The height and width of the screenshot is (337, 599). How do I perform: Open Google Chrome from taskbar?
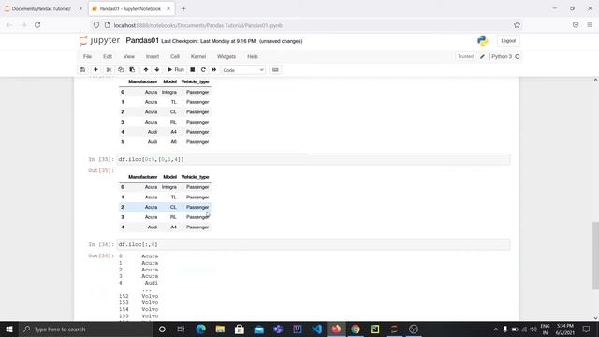[356, 329]
